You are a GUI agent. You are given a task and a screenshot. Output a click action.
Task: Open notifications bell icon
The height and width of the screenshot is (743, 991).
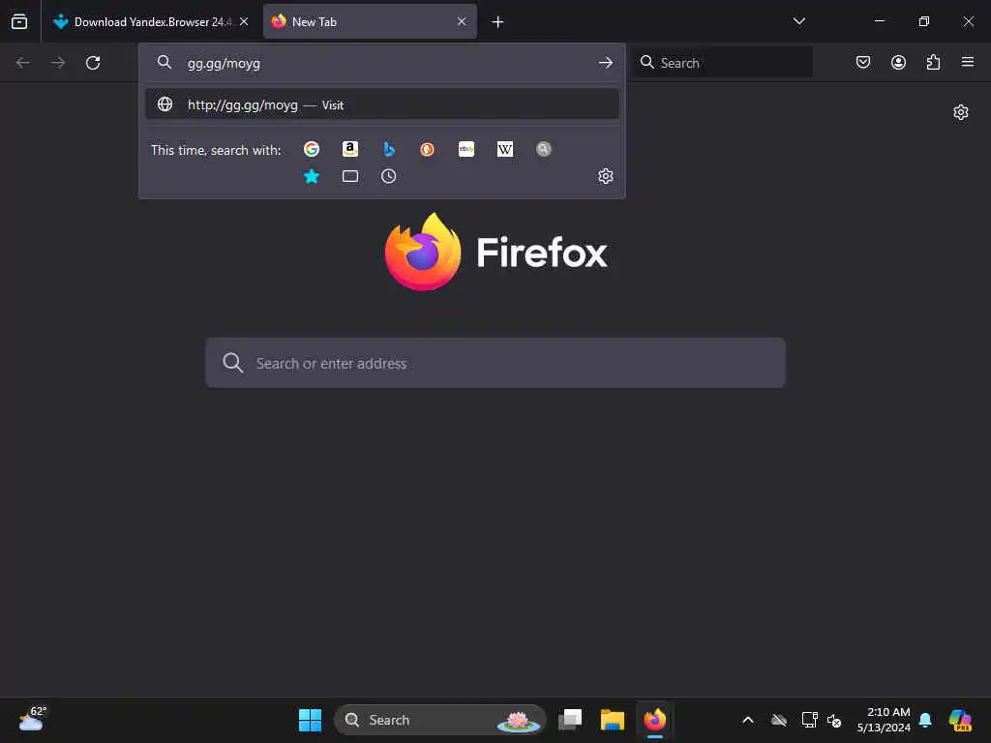926,720
